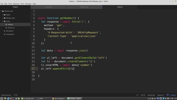Image resolution: width=177 pixels, height=100 pixels.
Task: Open network icon in system tray
Action: pyautogui.click(x=170, y=99)
